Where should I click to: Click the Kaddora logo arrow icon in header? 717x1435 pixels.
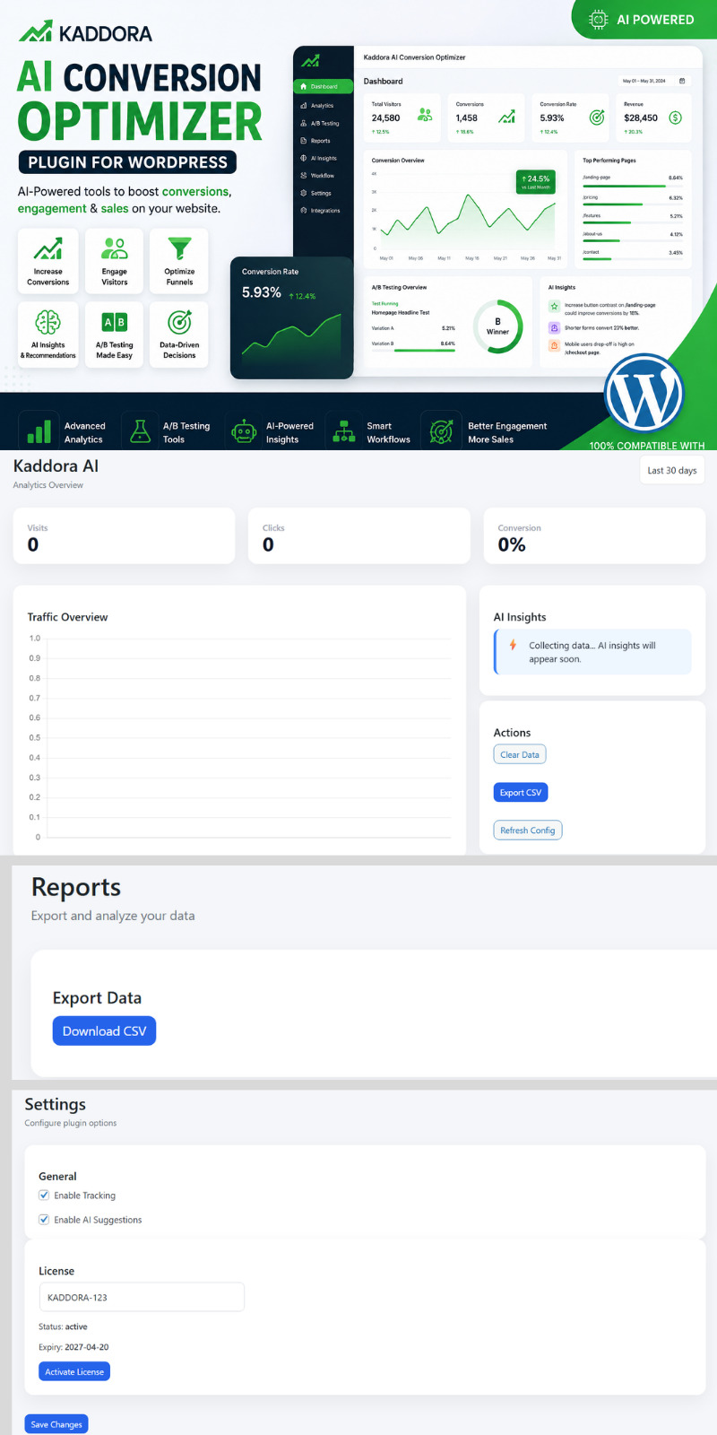tap(36, 32)
